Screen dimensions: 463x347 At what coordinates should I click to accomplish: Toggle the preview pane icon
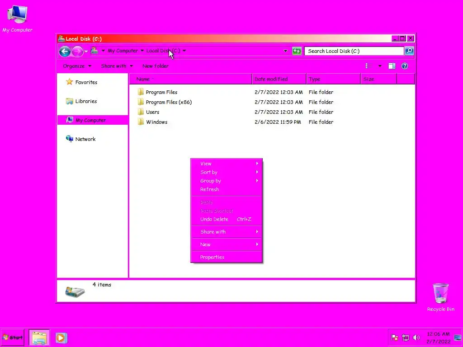click(392, 66)
